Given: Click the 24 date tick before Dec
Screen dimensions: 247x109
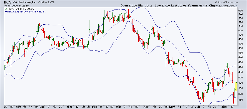Looking at the screenshot, I should click(37, 107).
